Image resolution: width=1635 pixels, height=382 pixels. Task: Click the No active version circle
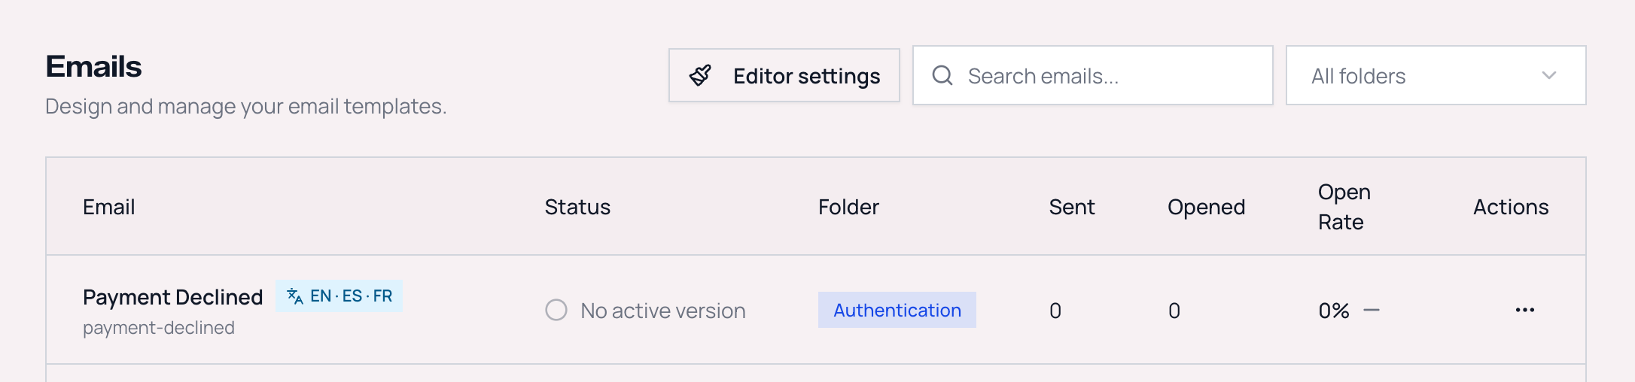pos(556,310)
